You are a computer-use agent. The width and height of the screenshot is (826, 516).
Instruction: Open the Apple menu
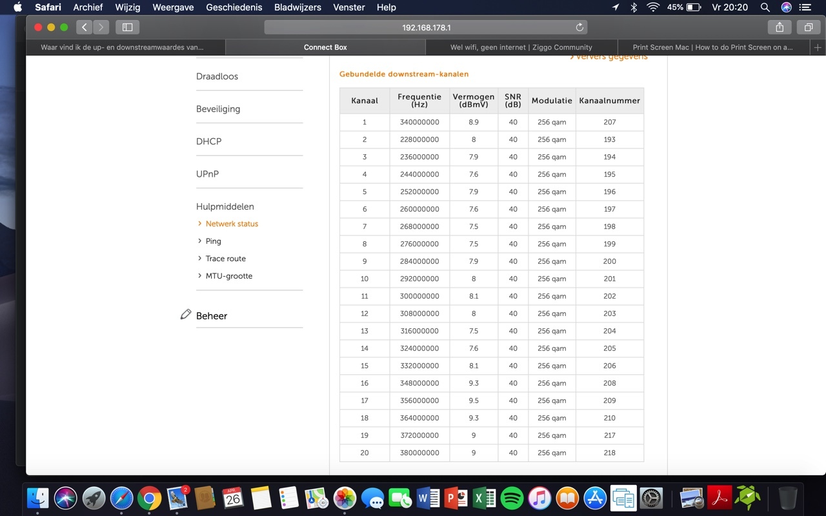(x=17, y=7)
